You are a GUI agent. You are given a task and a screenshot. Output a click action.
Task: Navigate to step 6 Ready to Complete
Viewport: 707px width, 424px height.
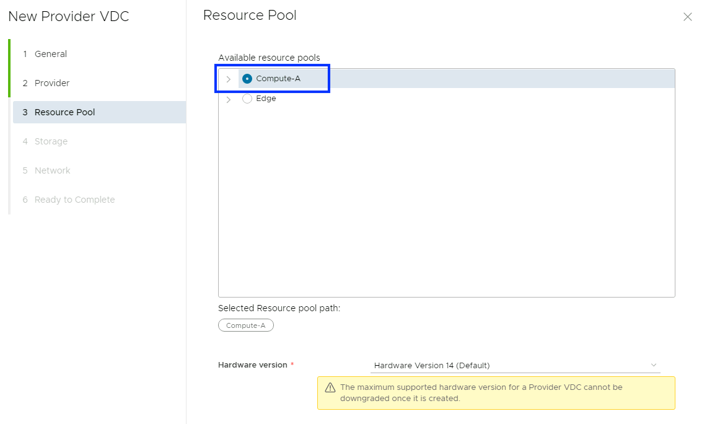click(74, 200)
